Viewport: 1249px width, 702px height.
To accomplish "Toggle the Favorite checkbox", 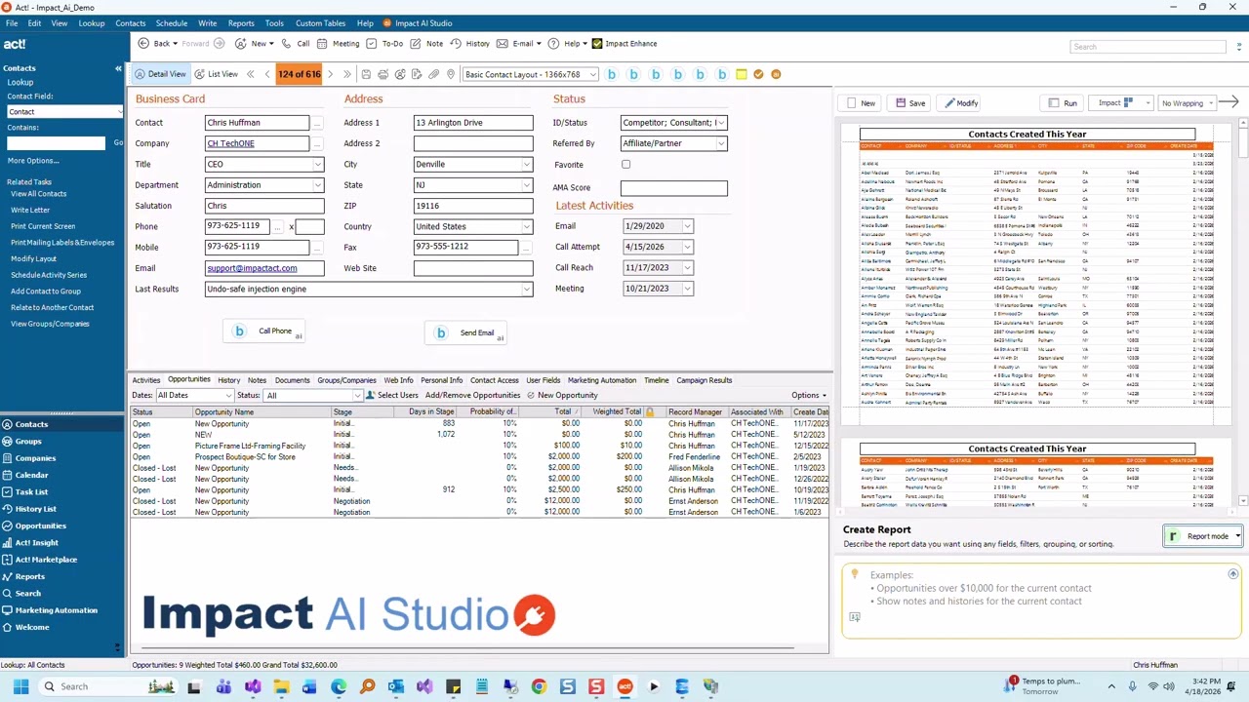I will pyautogui.click(x=625, y=165).
